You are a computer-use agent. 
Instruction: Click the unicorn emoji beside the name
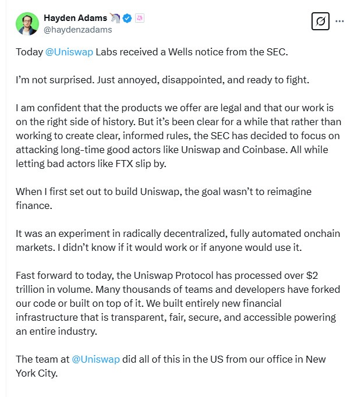coord(115,18)
